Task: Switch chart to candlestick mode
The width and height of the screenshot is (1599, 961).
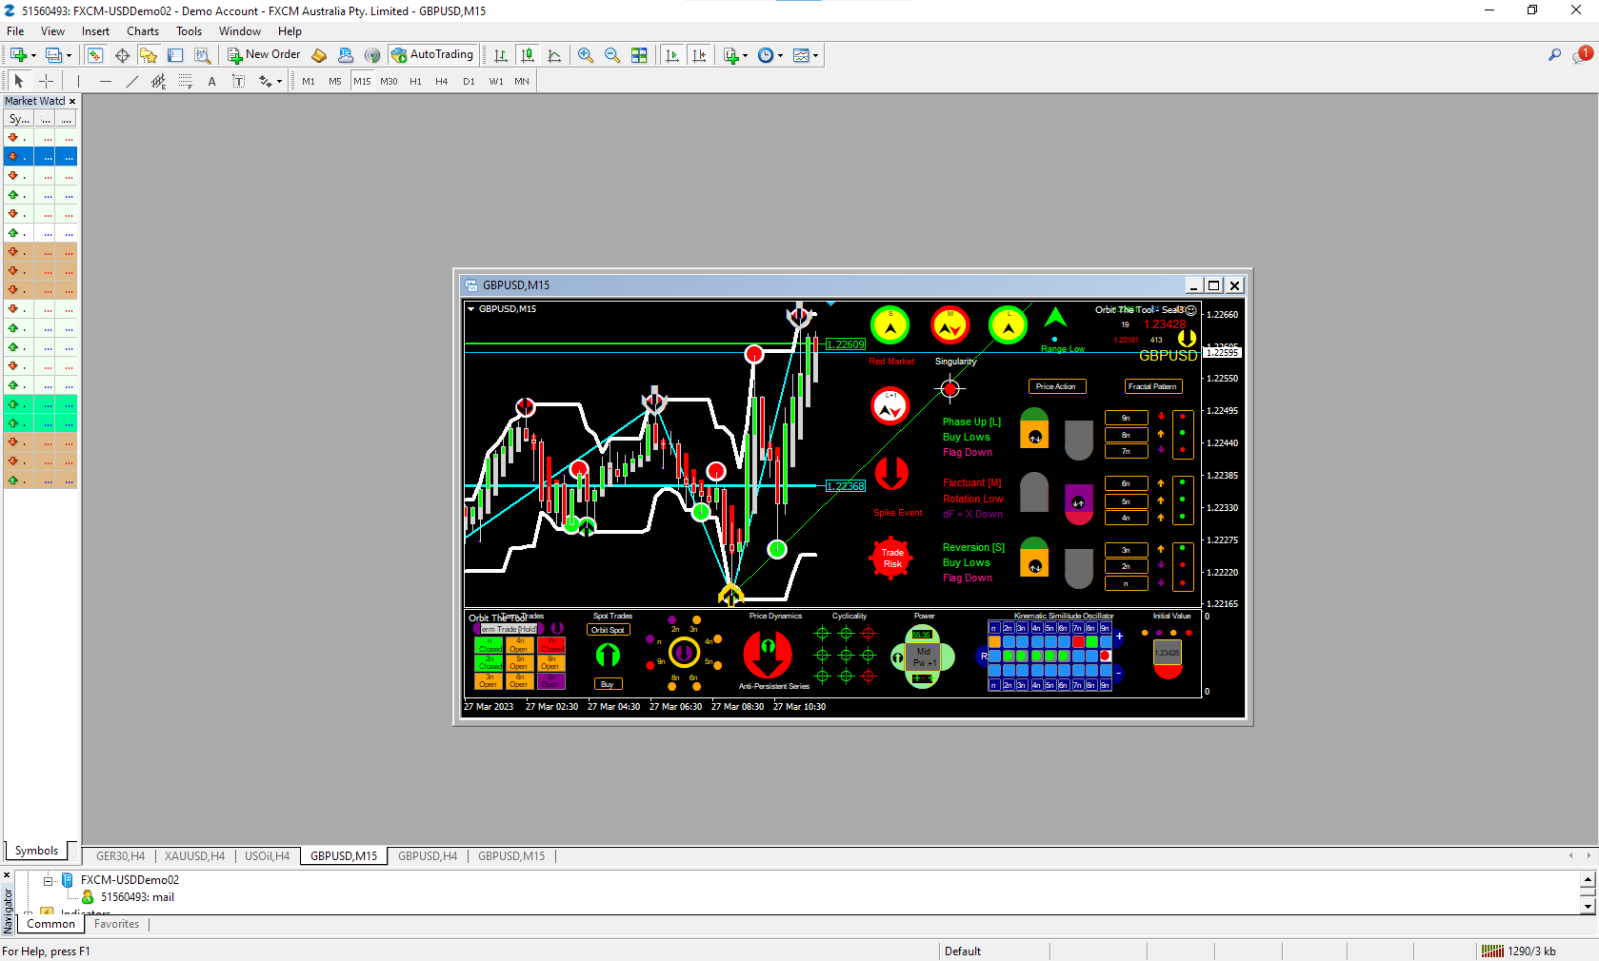Action: (x=528, y=55)
